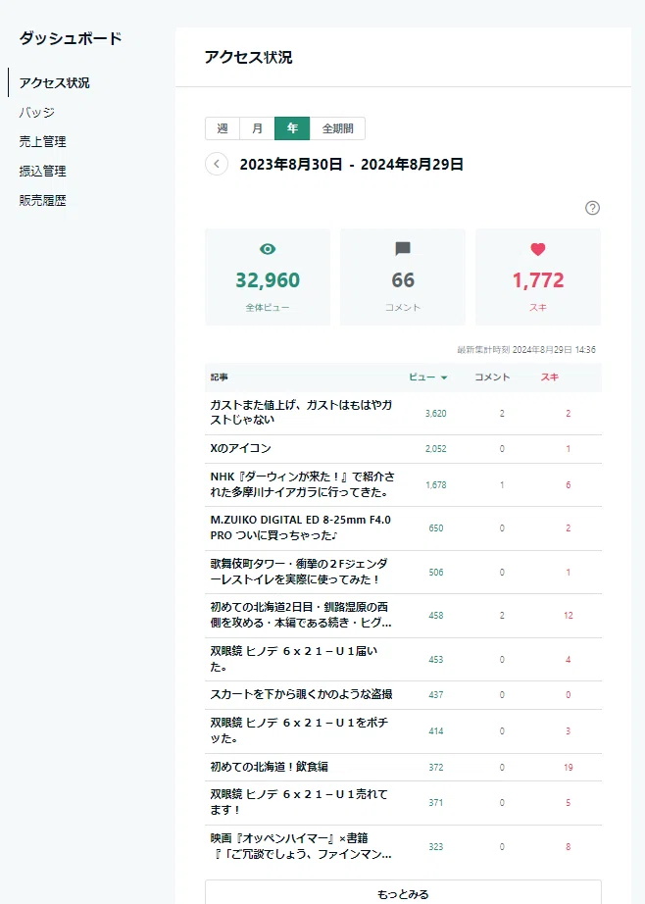Image resolution: width=645 pixels, height=904 pixels.
Task: Click the date range 2023年8月30日 - 2024年8月29日
Action: [351, 165]
